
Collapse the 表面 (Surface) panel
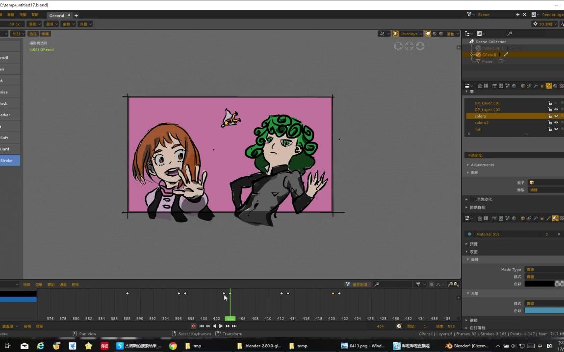[474, 252]
